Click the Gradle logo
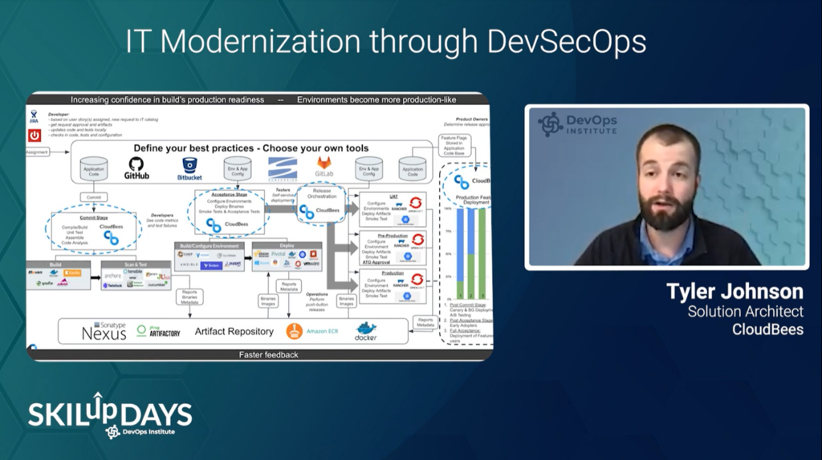This screenshot has height=460, width=822. [45, 284]
